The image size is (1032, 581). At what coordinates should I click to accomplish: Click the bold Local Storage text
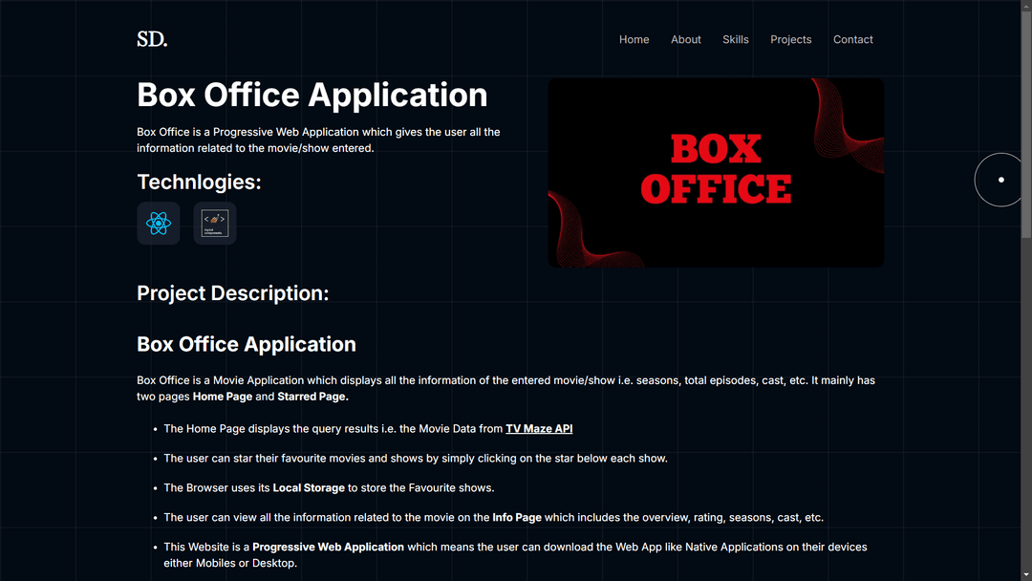point(308,487)
